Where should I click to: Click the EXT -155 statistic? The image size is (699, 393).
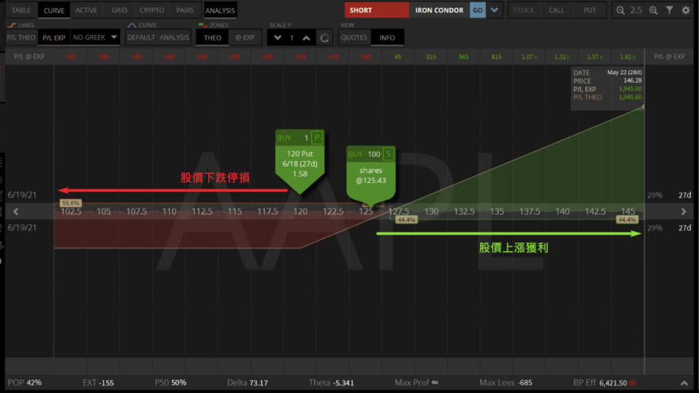(98, 383)
